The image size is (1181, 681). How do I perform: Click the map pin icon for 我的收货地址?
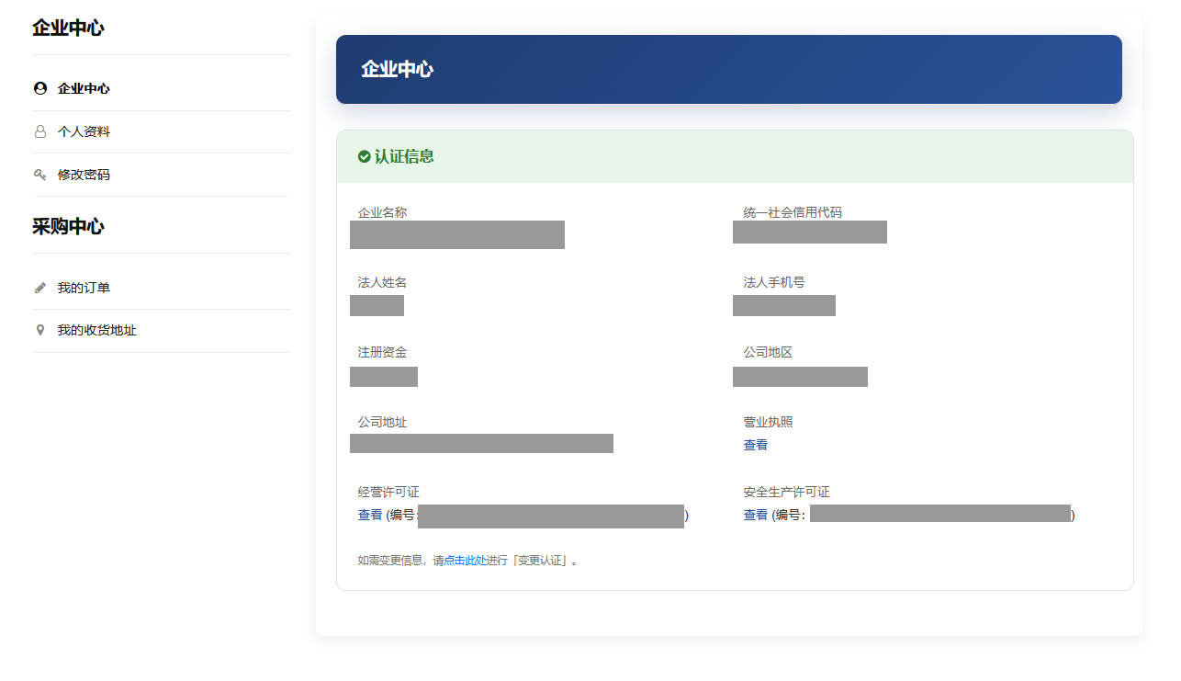[x=40, y=330]
